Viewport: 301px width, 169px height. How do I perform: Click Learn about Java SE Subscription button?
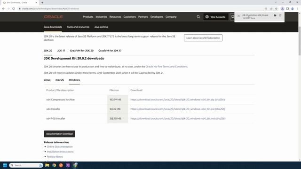click(x=203, y=38)
